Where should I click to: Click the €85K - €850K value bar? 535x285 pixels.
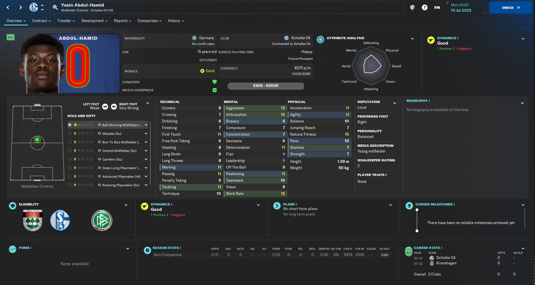pyautogui.click(x=266, y=86)
